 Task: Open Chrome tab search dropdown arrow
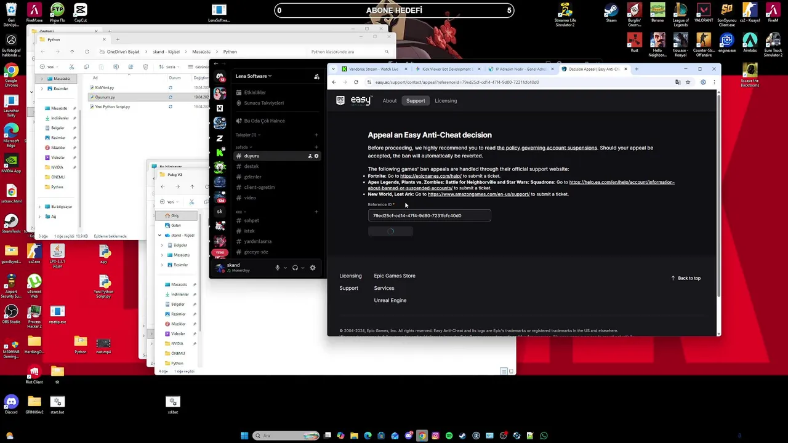click(334, 69)
